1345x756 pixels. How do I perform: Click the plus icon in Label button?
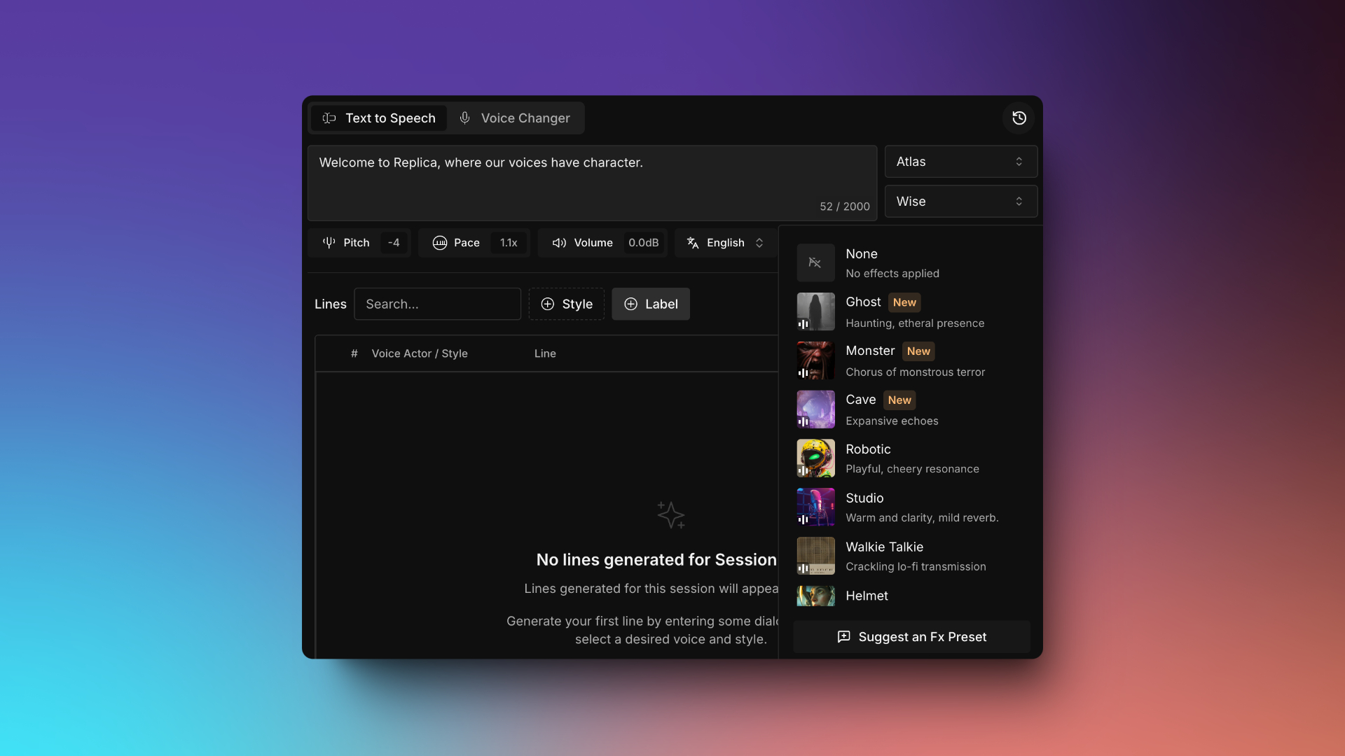[x=630, y=304]
